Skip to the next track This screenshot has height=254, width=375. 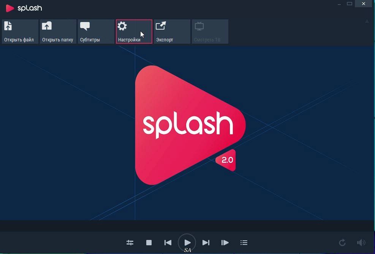click(x=206, y=243)
